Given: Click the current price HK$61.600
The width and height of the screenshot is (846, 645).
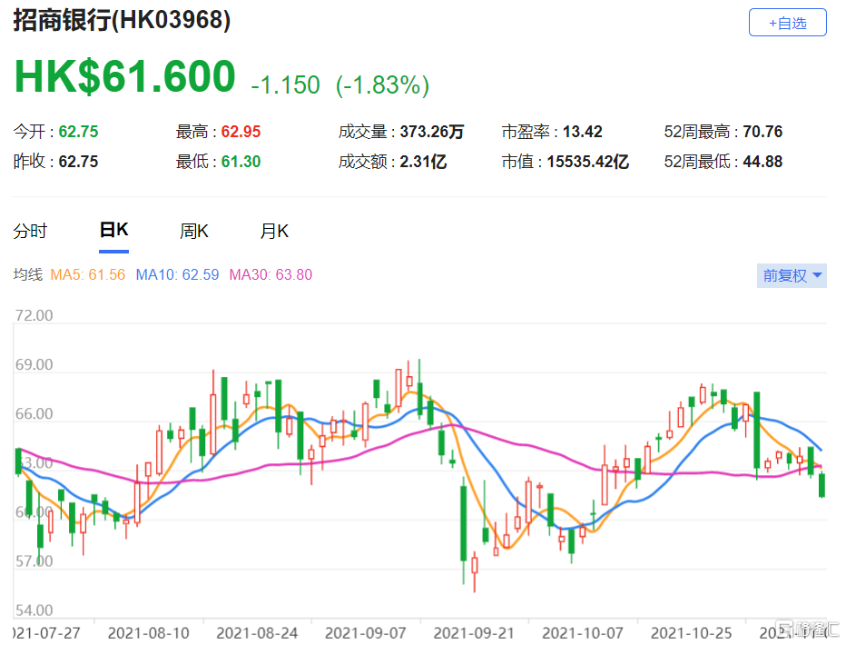Looking at the screenshot, I should point(124,76).
